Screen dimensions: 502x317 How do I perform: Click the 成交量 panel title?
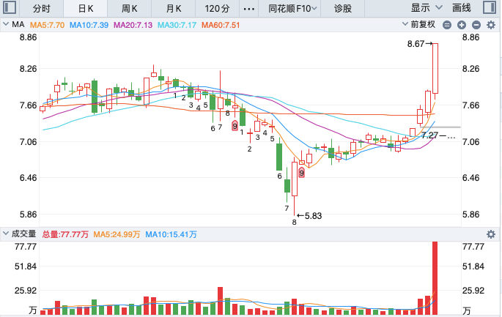tap(23, 234)
